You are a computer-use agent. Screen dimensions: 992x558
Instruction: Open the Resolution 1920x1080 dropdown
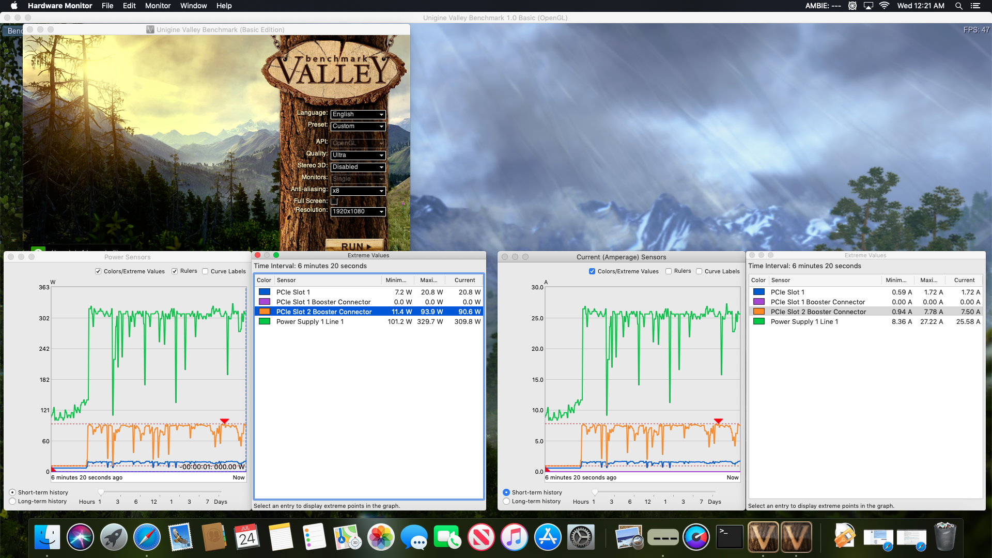358,211
